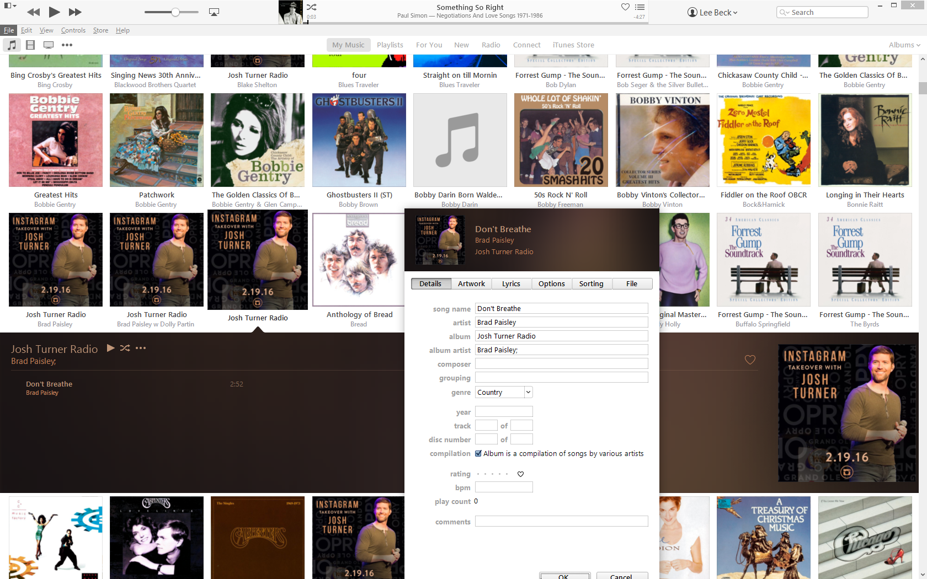
Task: Open the Controls menu
Action: (73, 30)
